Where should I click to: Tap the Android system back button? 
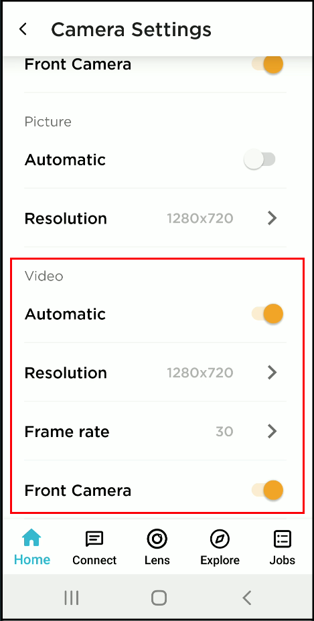pyautogui.click(x=247, y=598)
